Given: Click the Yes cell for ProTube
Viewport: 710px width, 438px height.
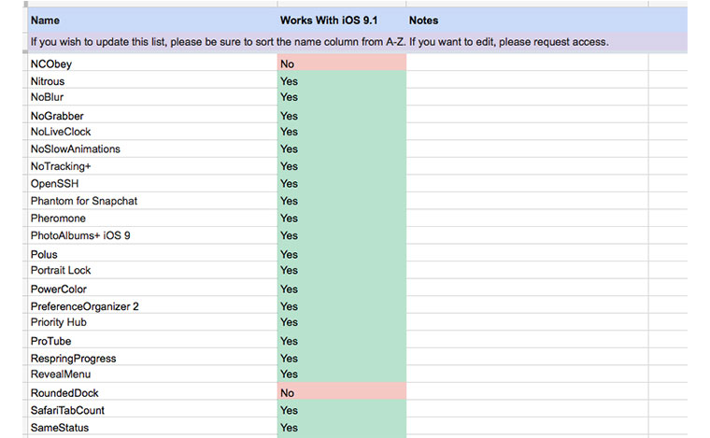Looking at the screenshot, I should 342,339.
